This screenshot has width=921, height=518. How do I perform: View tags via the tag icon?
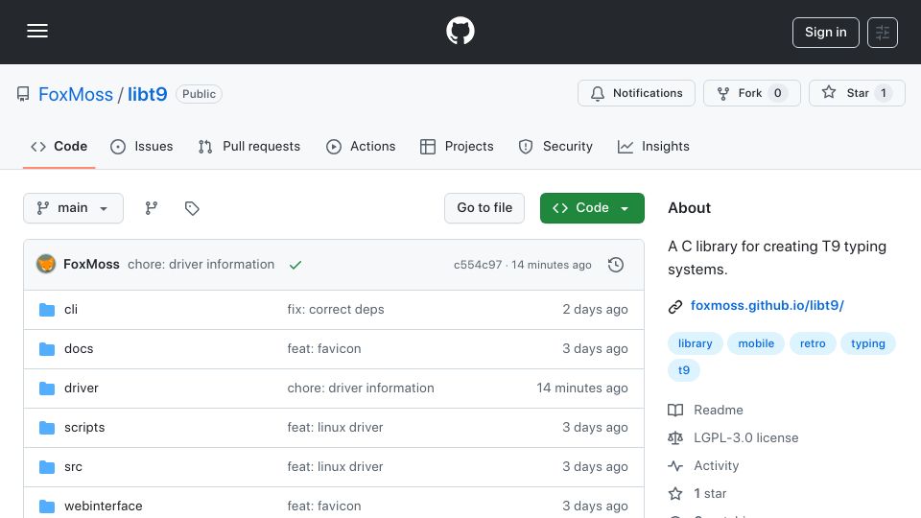192,208
